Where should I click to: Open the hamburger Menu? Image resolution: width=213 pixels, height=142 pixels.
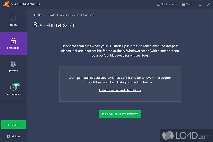[x=188, y=4]
